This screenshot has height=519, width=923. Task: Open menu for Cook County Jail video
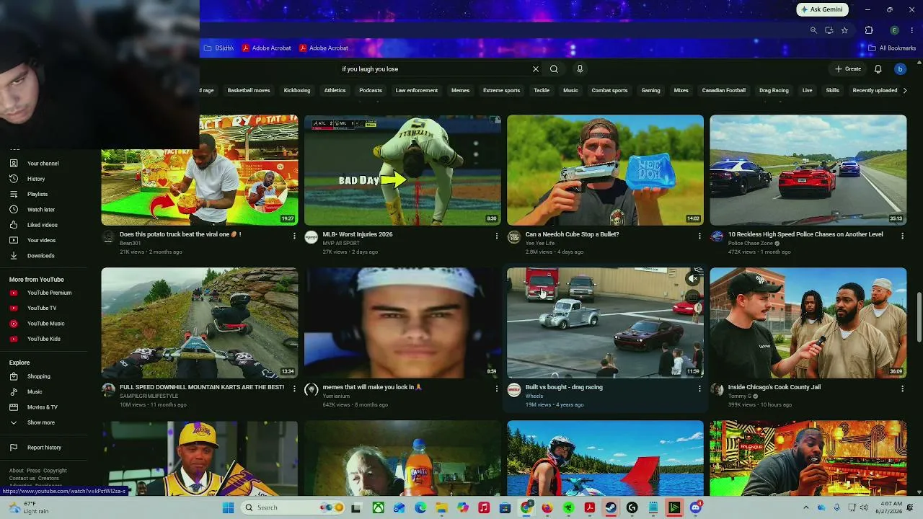coord(902,389)
